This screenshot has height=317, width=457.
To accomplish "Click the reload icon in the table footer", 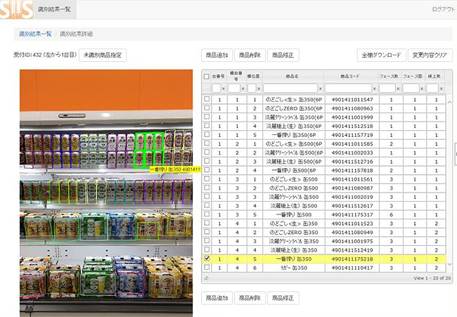I will [x=206, y=278].
